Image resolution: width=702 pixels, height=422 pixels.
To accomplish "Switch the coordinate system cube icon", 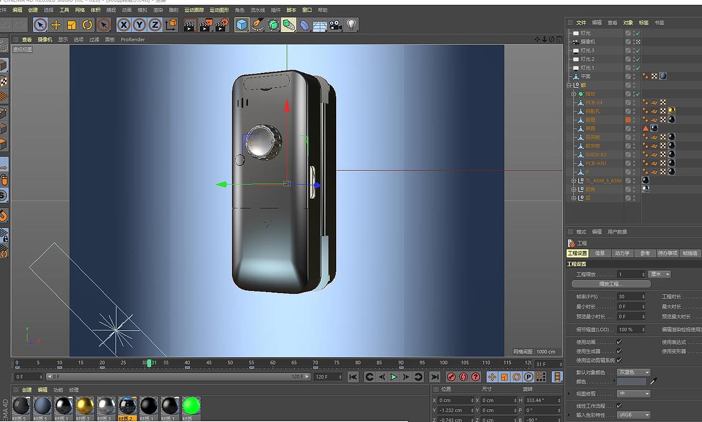I will [x=171, y=25].
